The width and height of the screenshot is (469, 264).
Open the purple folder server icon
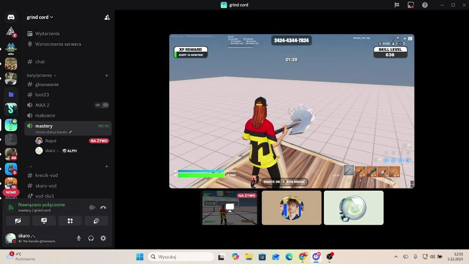(x=11, y=95)
